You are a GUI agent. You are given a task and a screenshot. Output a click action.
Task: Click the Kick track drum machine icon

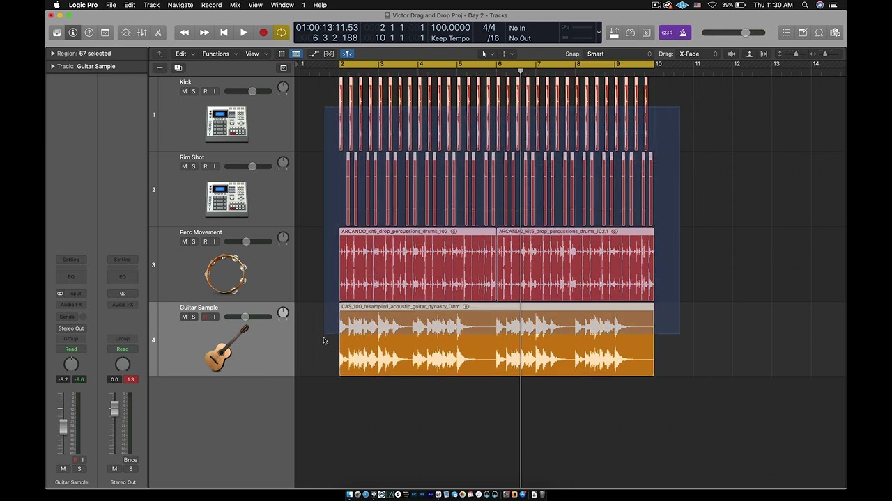pos(226,124)
